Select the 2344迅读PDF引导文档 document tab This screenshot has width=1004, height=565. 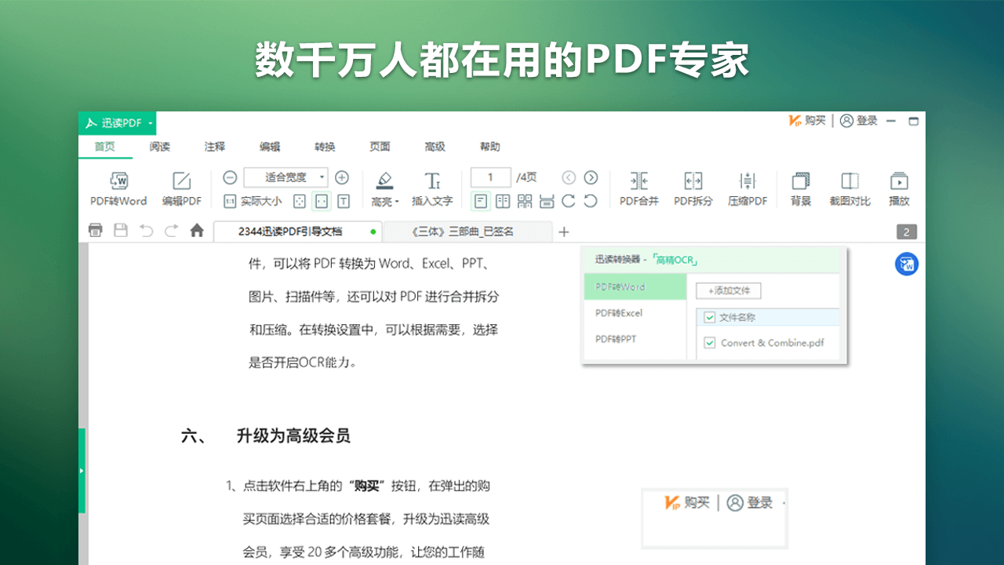coord(298,231)
